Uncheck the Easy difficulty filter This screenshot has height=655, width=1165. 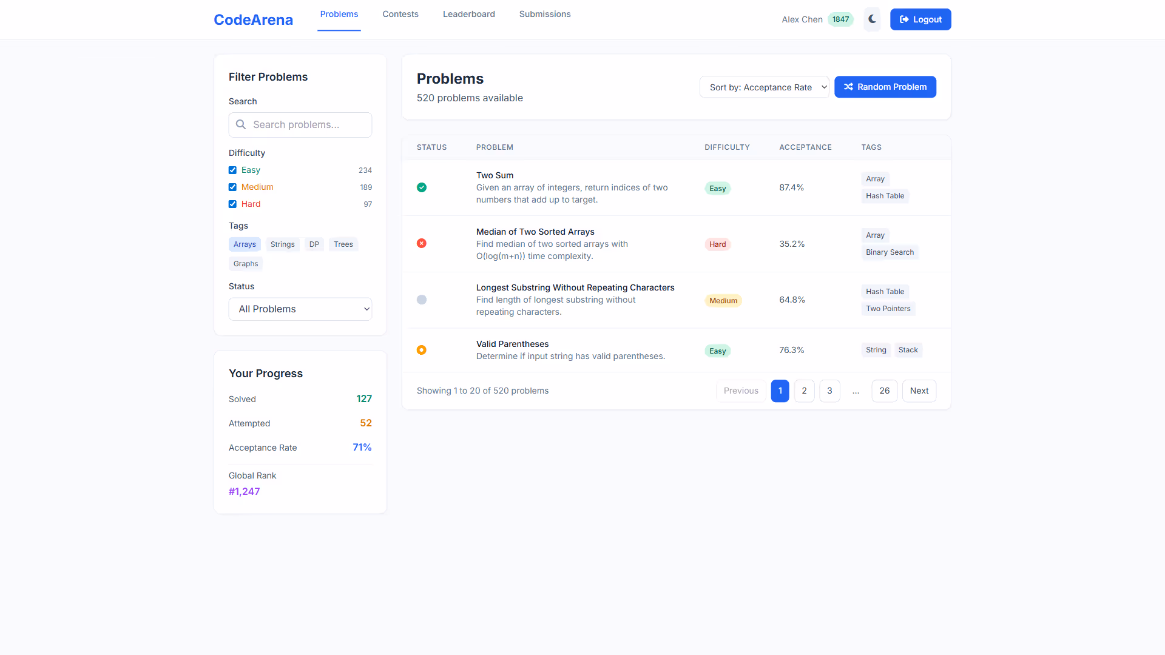232,170
